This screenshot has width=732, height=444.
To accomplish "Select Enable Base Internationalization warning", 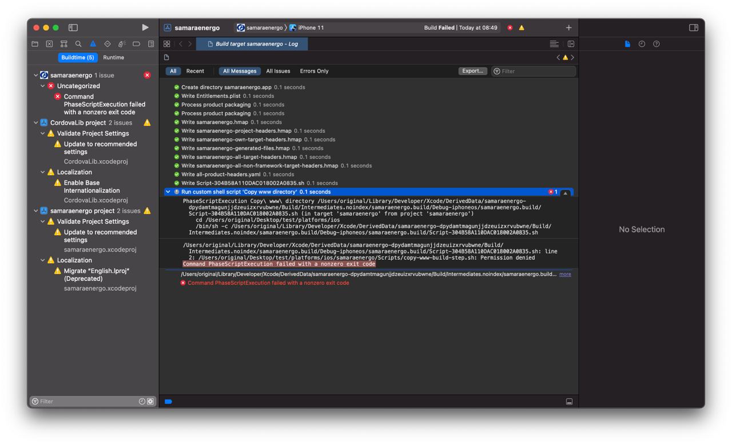I will (91, 187).
